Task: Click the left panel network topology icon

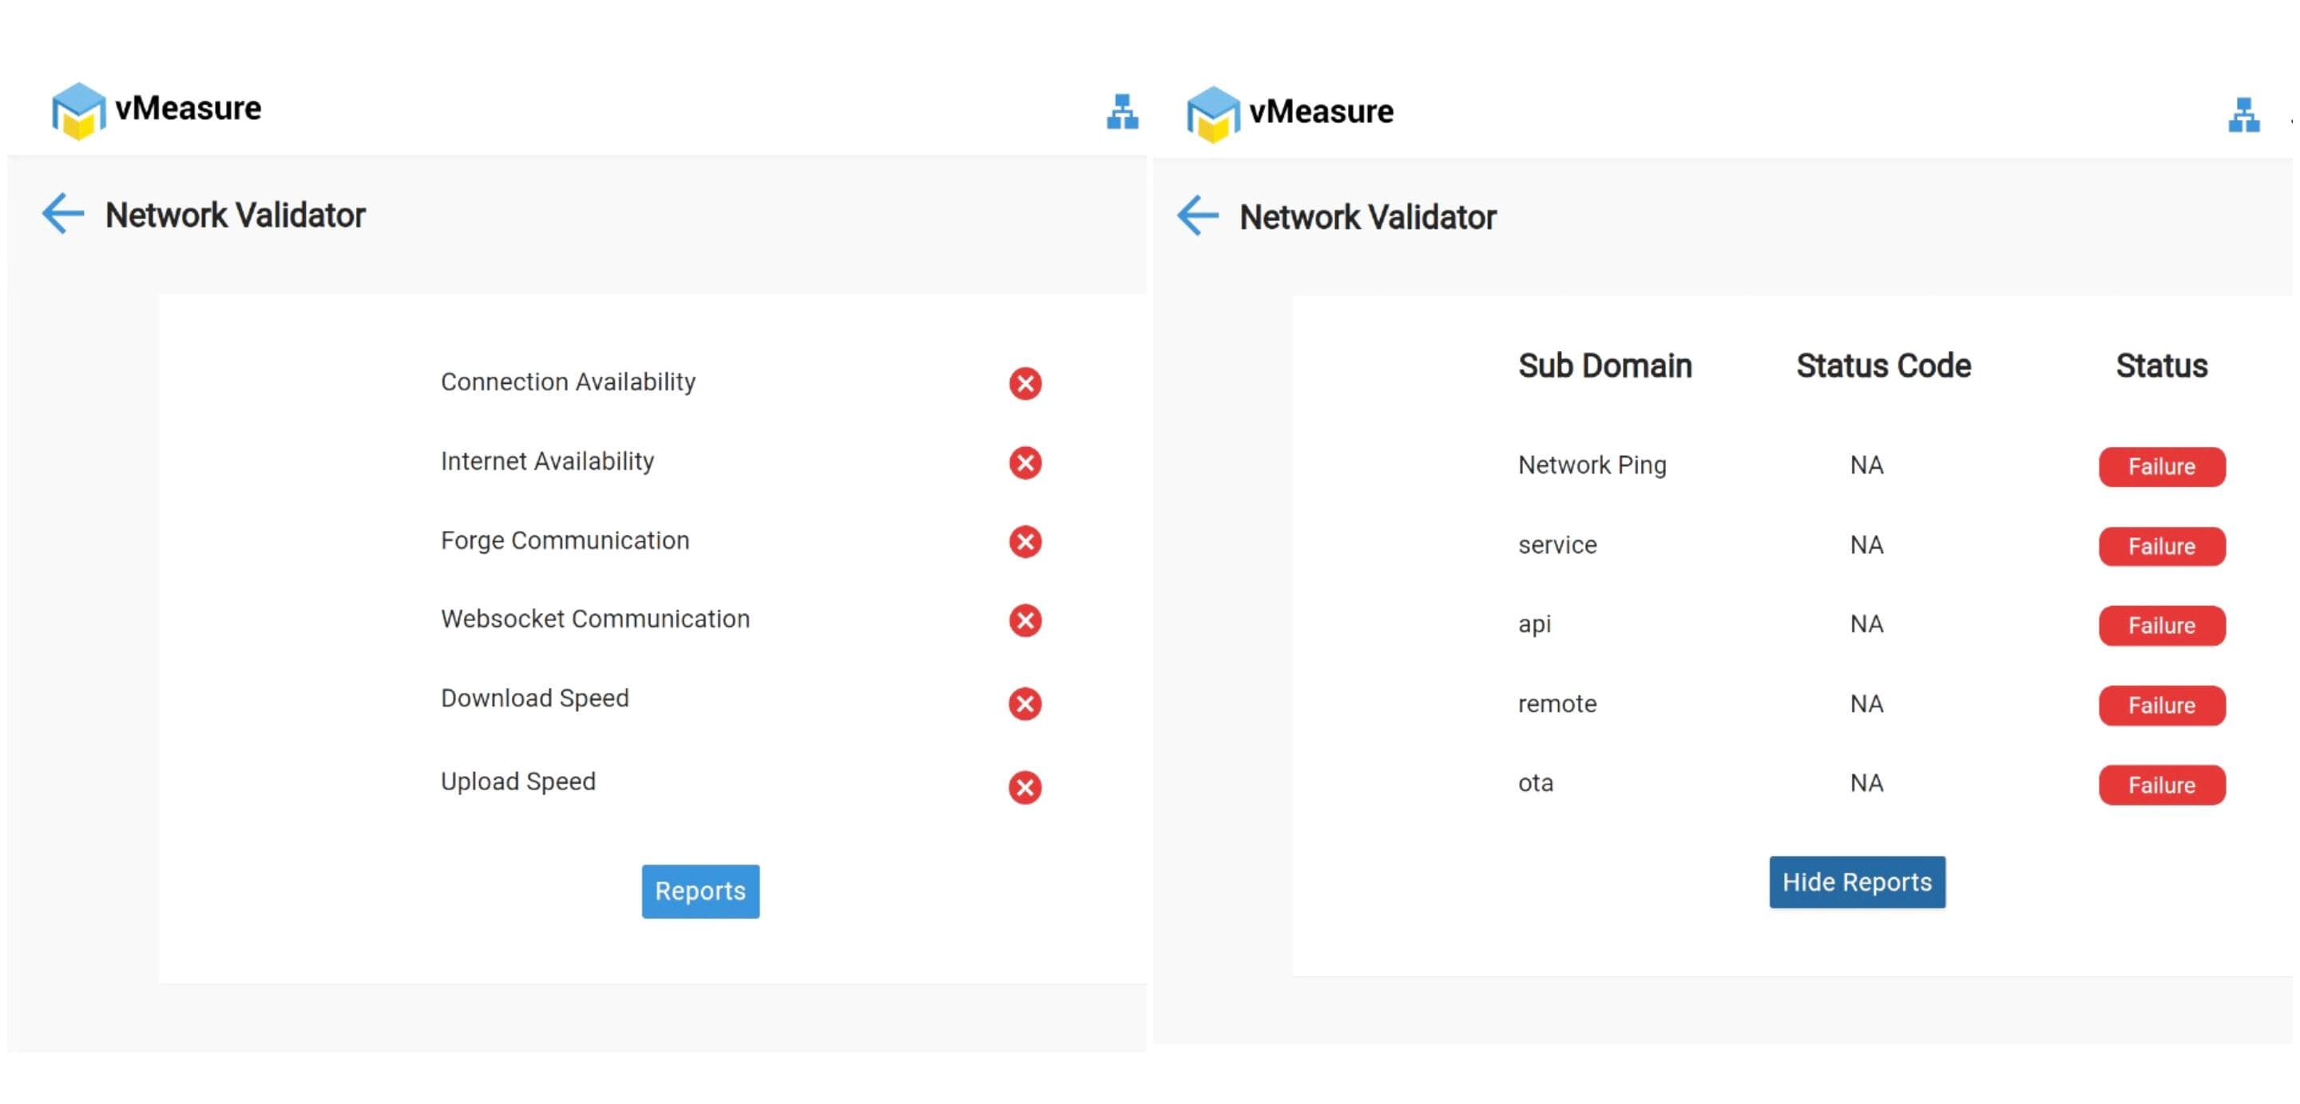Action: [1121, 113]
